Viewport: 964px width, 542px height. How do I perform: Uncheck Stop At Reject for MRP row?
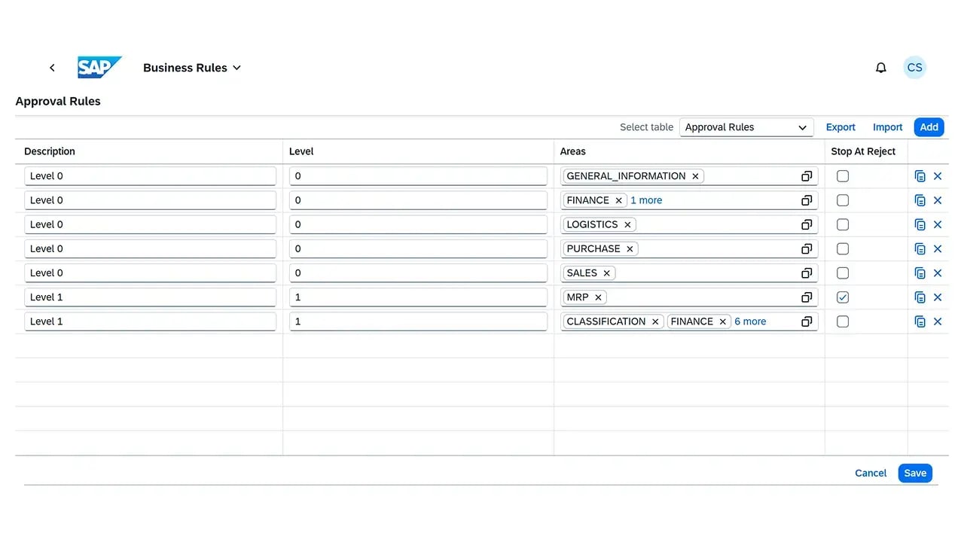tap(843, 297)
